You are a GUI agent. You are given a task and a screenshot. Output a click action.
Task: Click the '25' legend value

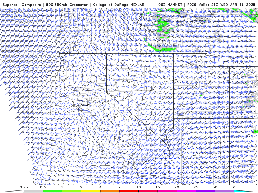pos(196,187)
